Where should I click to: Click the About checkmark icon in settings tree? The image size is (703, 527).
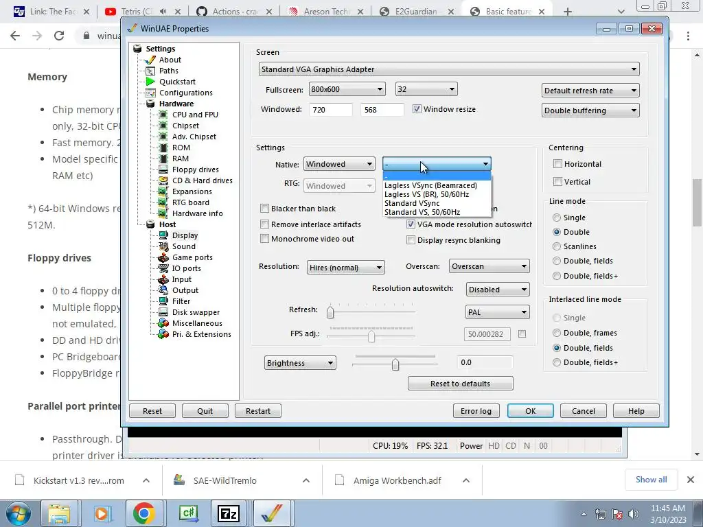coord(150,60)
